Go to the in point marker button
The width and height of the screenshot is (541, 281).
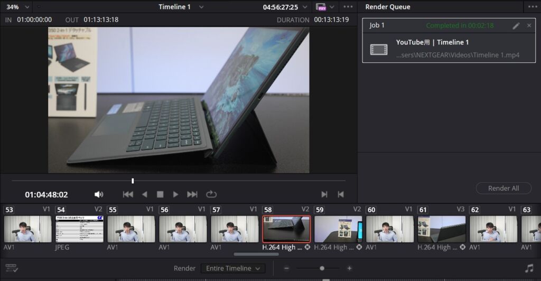click(324, 194)
